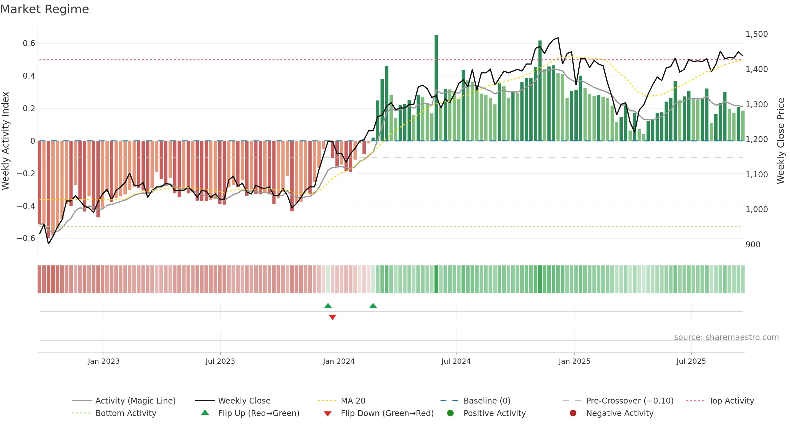The image size is (790, 444).
Task: Click the Negative Activity legend entry
Action: click(612, 413)
